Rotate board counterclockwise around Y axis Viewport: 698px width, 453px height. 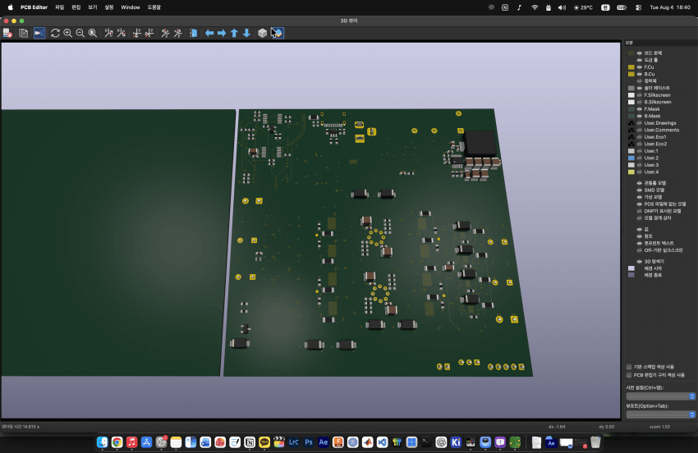(149, 33)
